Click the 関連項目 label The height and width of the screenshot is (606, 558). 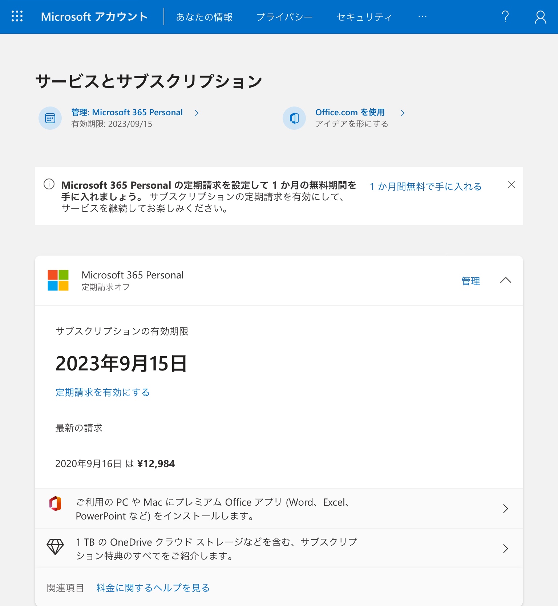65,588
